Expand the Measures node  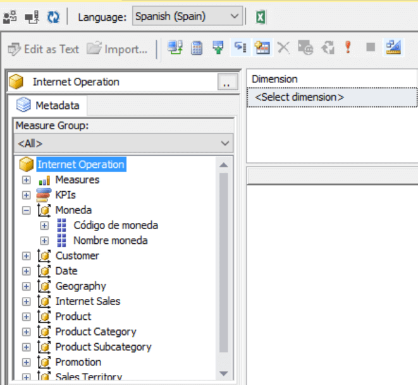click(26, 180)
